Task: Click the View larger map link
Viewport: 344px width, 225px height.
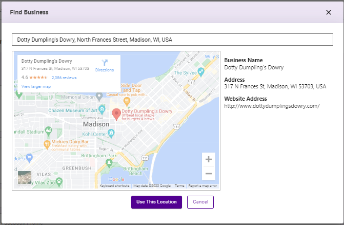Action: point(36,86)
